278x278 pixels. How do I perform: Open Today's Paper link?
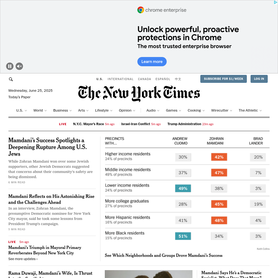19,97
